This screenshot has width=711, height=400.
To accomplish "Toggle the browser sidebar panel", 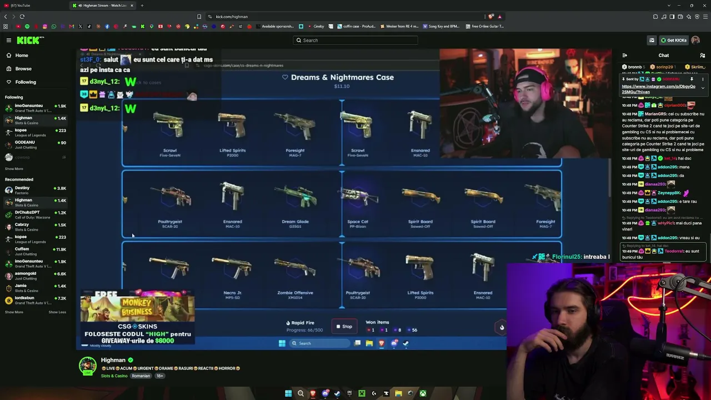I will pos(672,17).
